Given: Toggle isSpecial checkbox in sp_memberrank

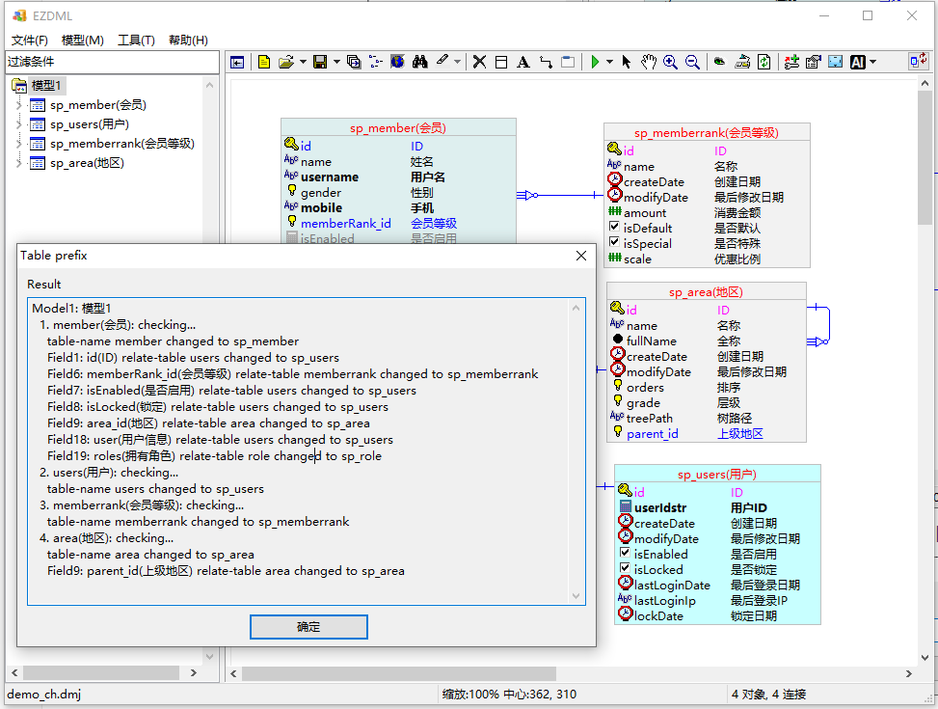Looking at the screenshot, I should tap(614, 243).
